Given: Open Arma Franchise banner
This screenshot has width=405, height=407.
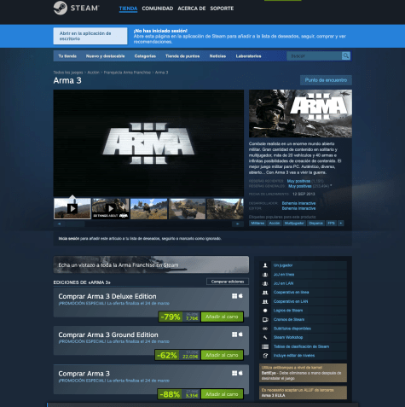Looking at the screenshot, I should pyautogui.click(x=151, y=265).
